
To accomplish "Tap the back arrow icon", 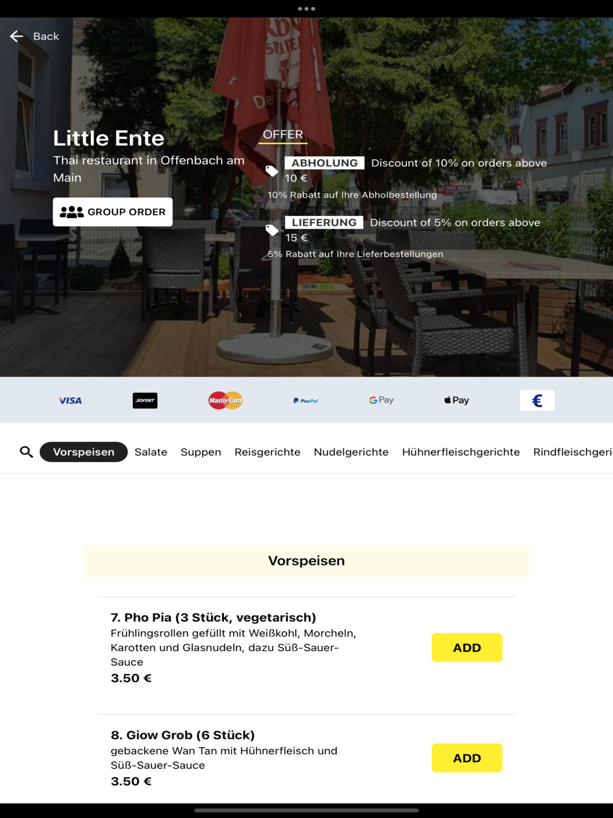I will [17, 36].
